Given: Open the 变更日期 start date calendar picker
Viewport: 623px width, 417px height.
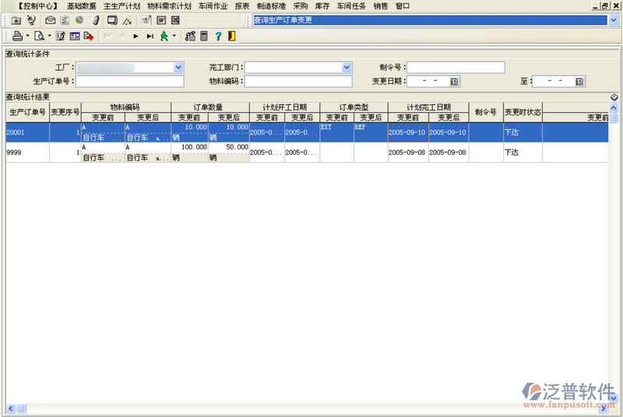Looking at the screenshot, I should click(455, 82).
